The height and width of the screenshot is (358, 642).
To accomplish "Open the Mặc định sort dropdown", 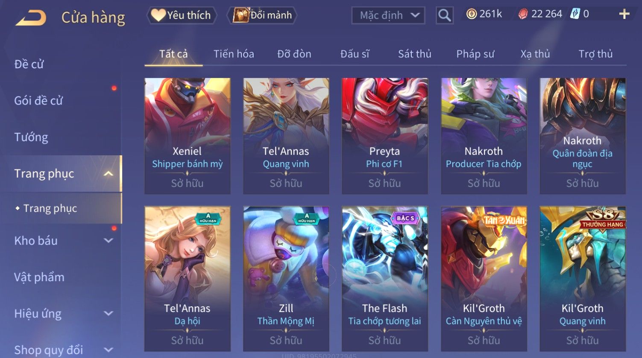I will 388,16.
